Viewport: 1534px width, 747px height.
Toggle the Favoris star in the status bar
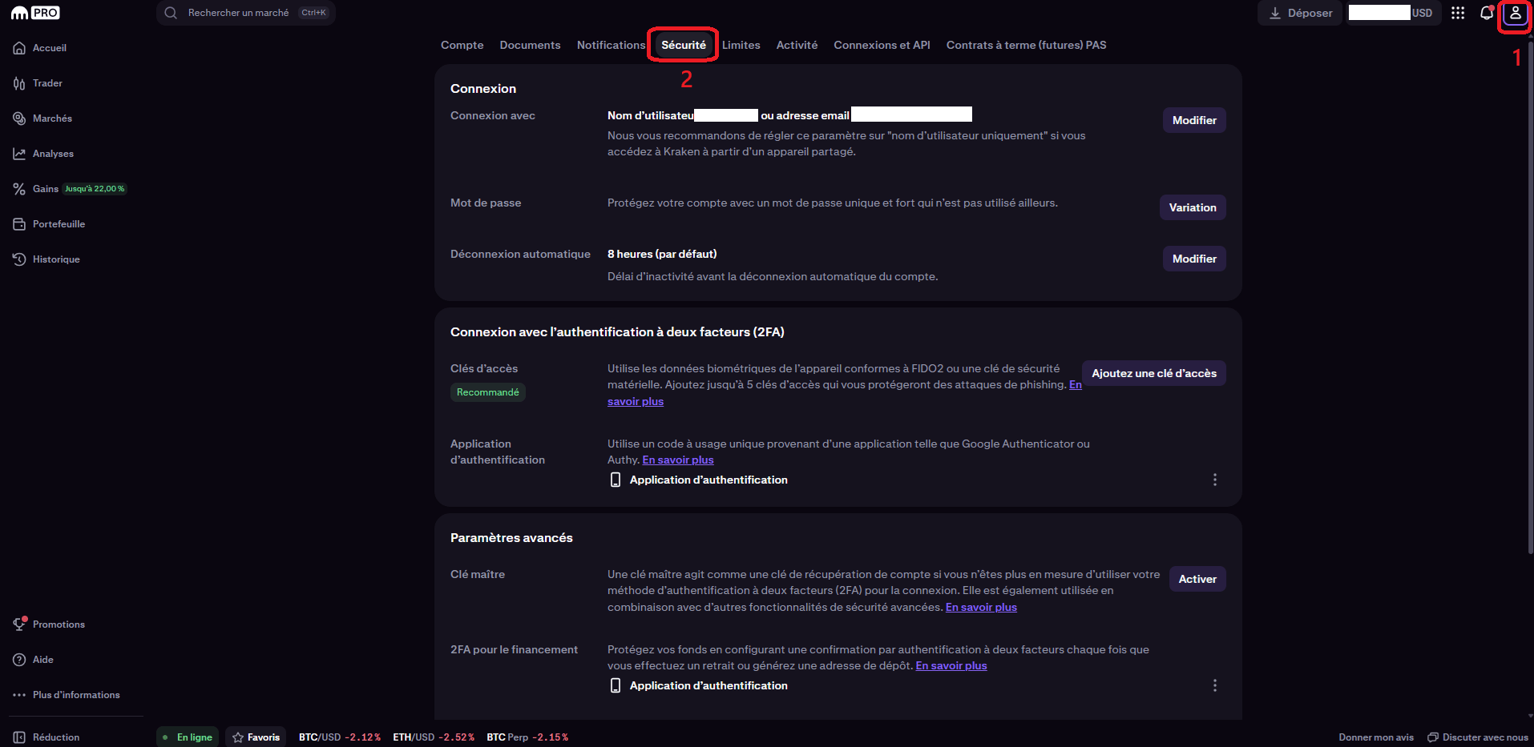[255, 737]
